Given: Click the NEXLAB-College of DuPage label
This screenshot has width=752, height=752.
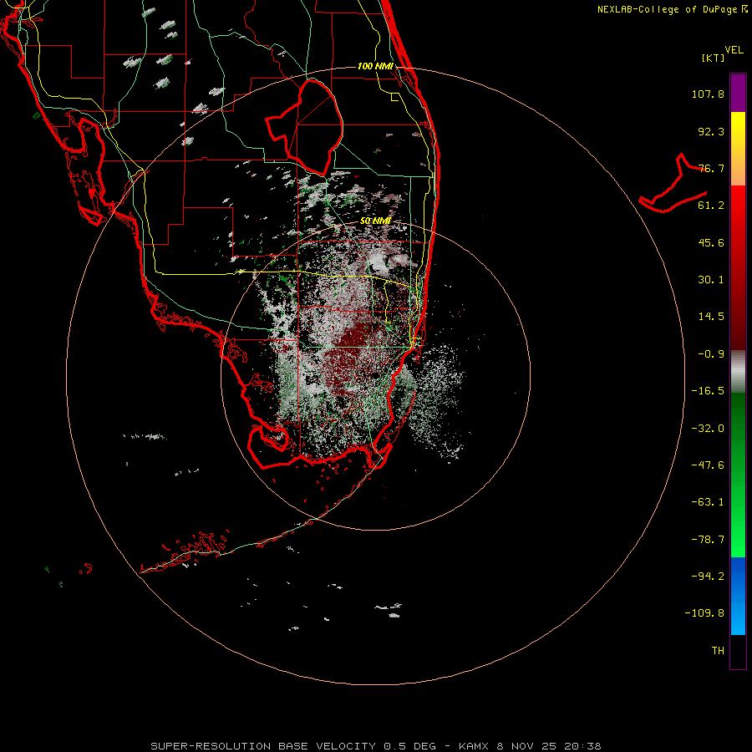Looking at the screenshot, I should [673, 9].
